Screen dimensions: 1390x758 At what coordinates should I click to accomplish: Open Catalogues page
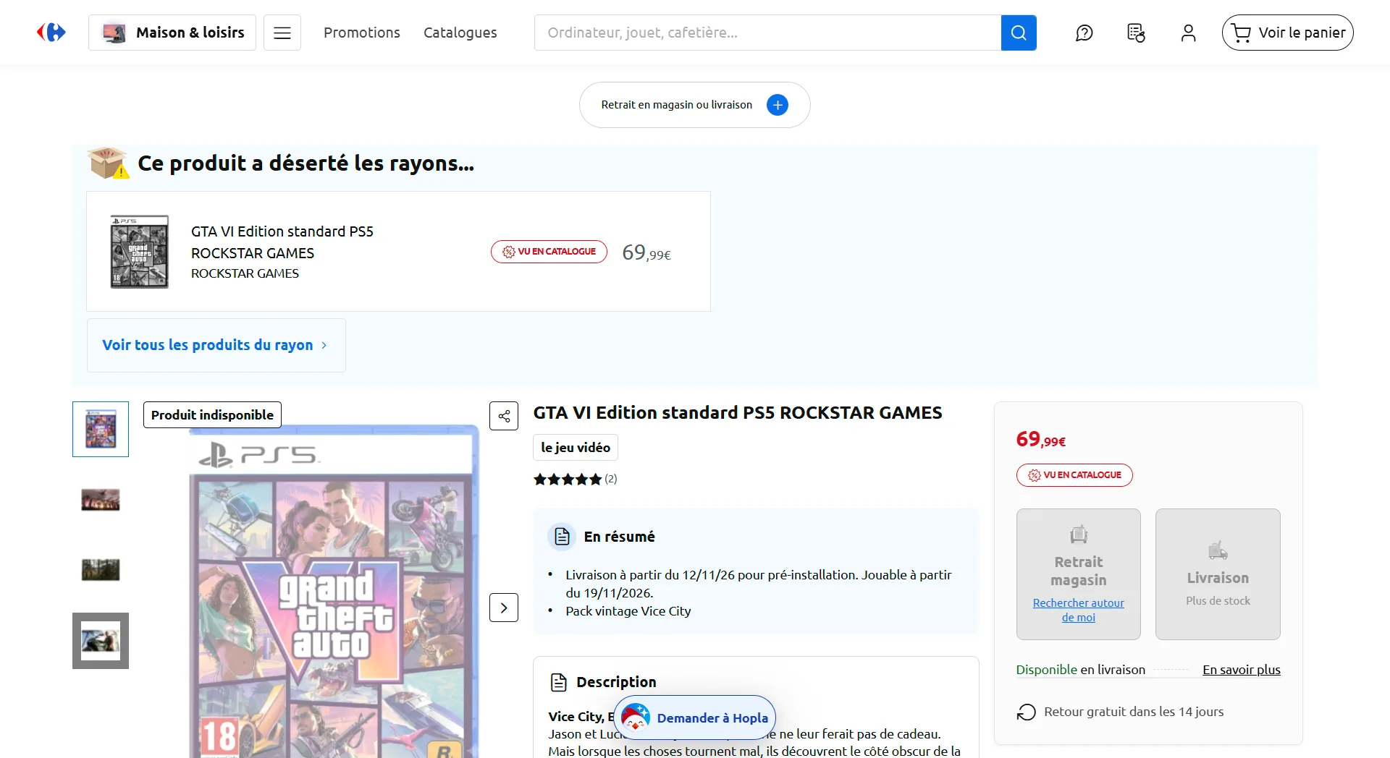pyautogui.click(x=460, y=33)
